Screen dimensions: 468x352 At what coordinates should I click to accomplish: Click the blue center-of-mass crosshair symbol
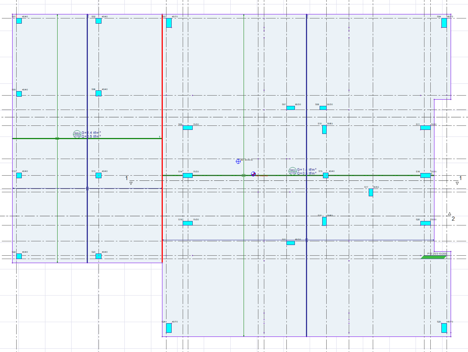[238, 161]
